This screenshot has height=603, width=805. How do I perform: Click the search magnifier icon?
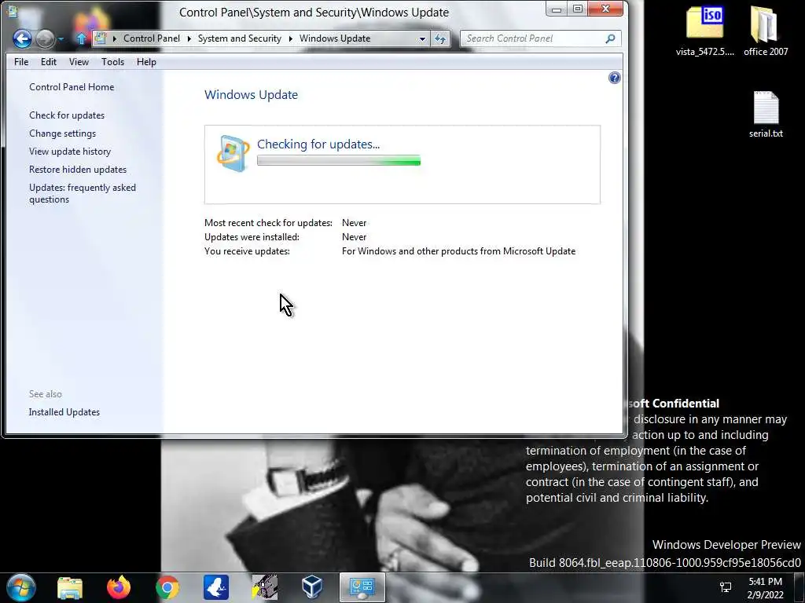[x=610, y=38]
